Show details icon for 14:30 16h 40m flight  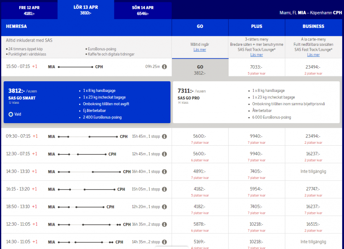(x=164, y=172)
